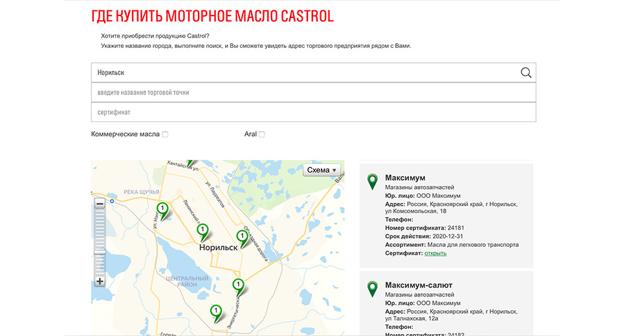Select map marker near ул. Нансена
Image resolution: width=621 pixels, height=336 pixels.
point(162,211)
